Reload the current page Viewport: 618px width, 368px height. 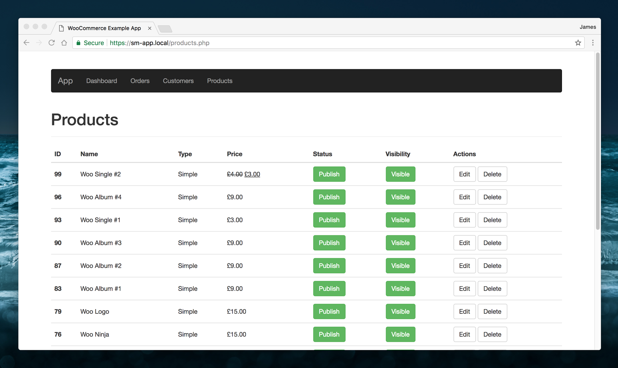(51, 43)
